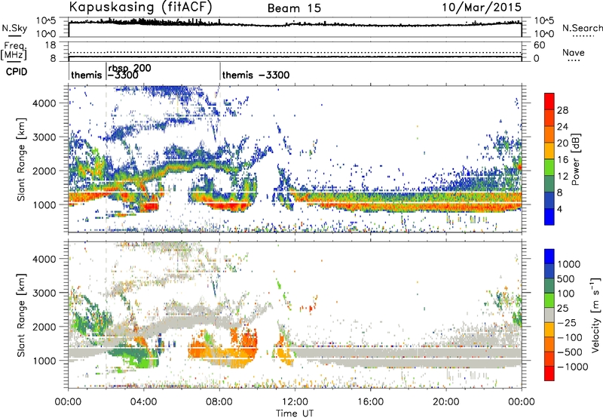
Task: Click the "-1000" Velocity color bar value
Action: [x=573, y=367]
